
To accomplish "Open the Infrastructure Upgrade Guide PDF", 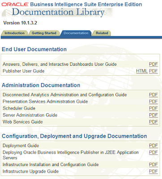I will 153,171.
